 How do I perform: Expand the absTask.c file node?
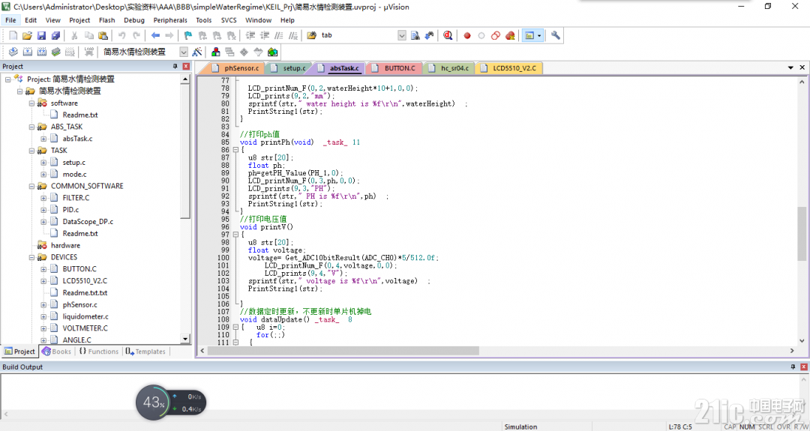coord(44,139)
